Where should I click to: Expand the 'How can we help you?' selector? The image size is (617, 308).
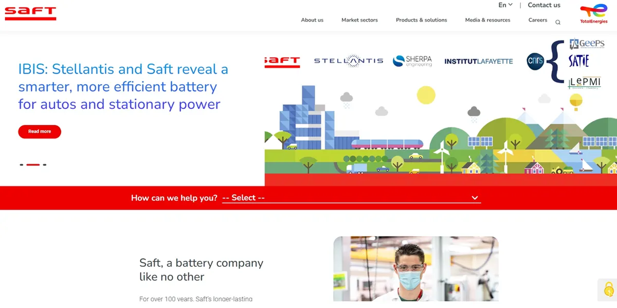pyautogui.click(x=351, y=198)
